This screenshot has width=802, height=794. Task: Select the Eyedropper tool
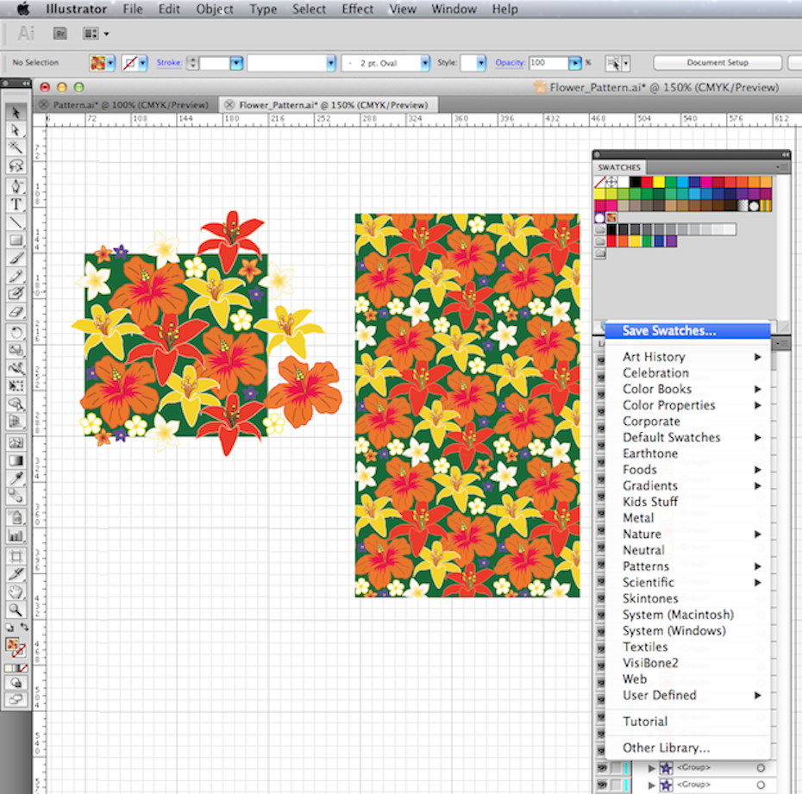pyautogui.click(x=16, y=478)
